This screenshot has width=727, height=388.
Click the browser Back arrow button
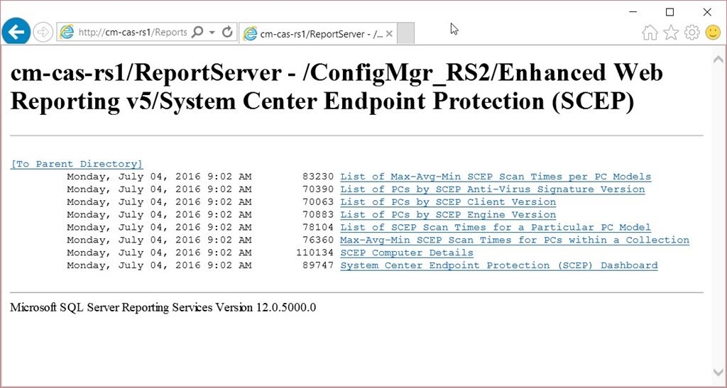click(16, 31)
